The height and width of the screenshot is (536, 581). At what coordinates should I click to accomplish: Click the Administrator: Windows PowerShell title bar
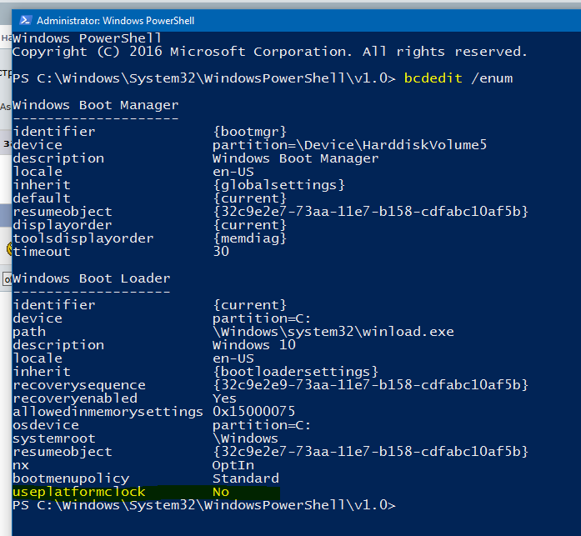point(250,18)
